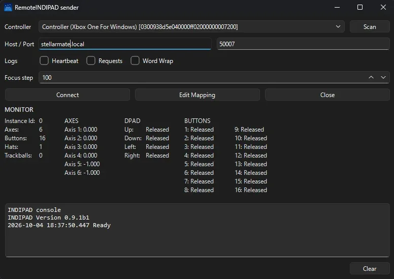Close the window using the title bar X
This screenshot has height=279, width=394.
pyautogui.click(x=383, y=7)
